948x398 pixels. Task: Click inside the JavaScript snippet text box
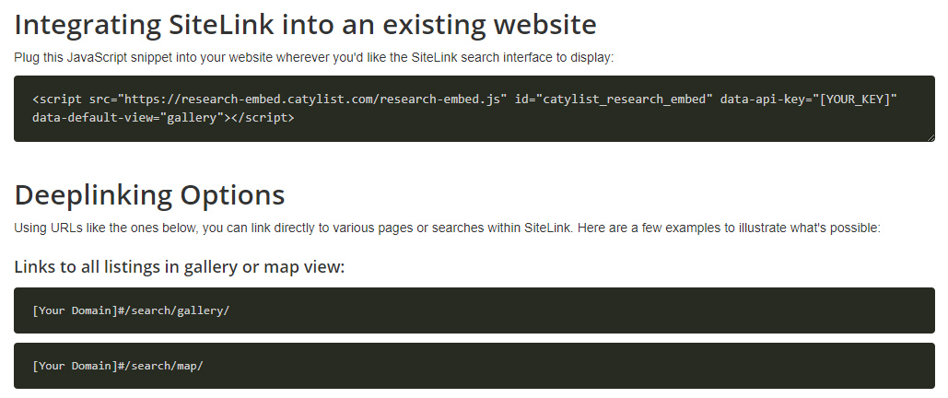point(474,109)
